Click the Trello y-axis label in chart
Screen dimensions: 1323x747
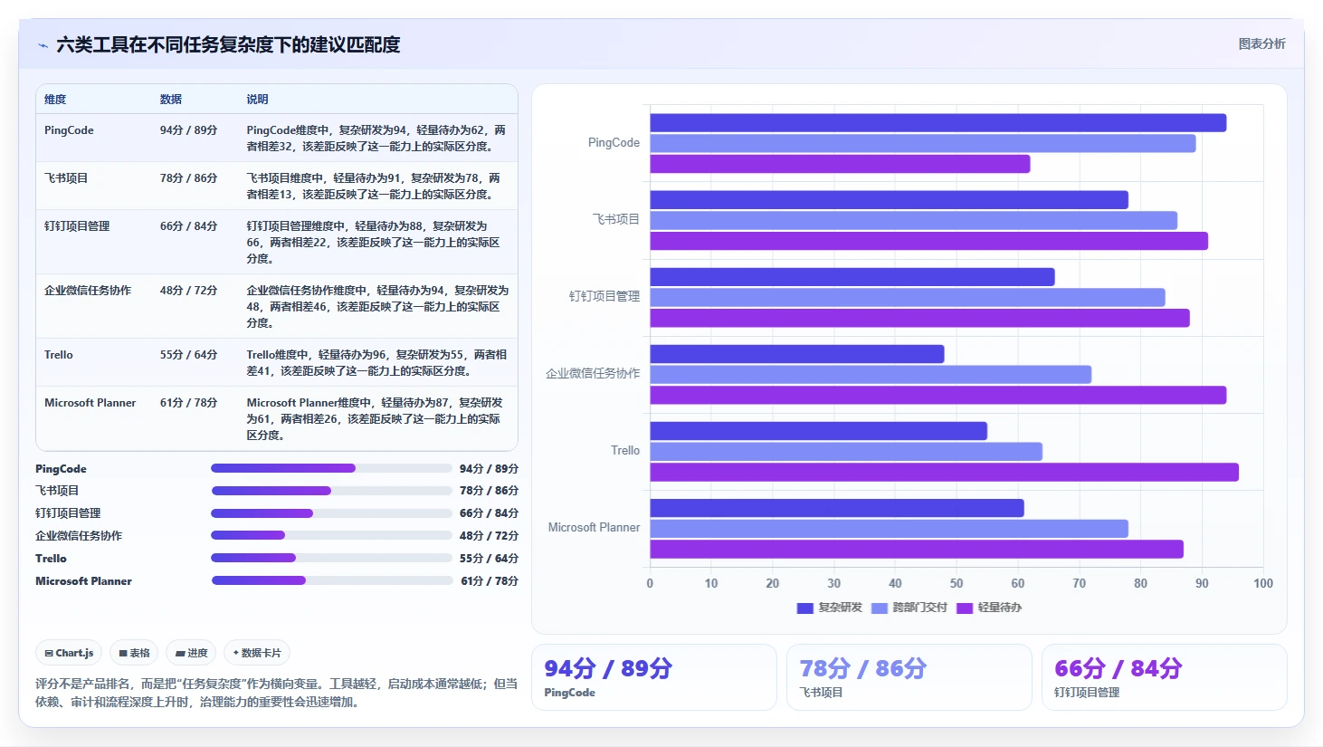click(625, 450)
